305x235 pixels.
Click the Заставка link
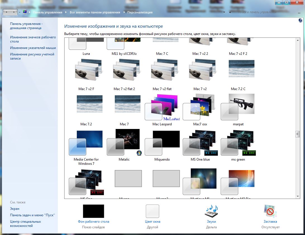[270, 222]
